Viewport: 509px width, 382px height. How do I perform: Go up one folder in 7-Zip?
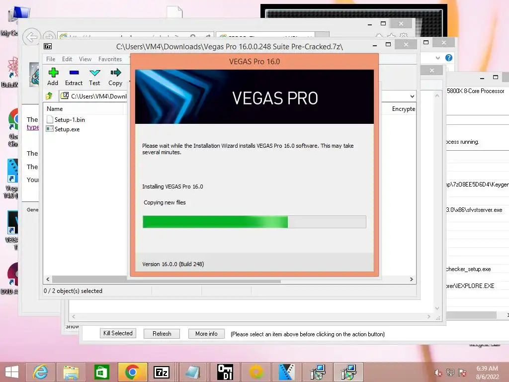49,96
